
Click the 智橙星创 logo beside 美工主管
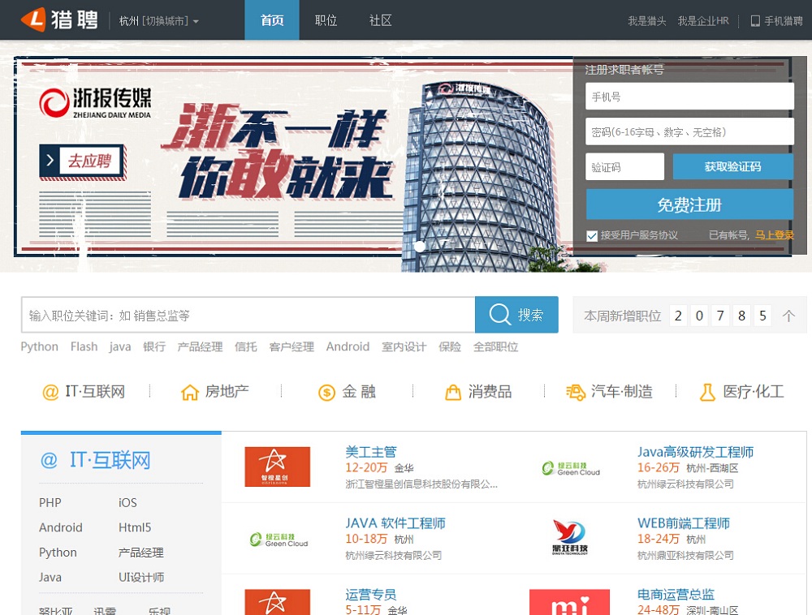point(278,467)
